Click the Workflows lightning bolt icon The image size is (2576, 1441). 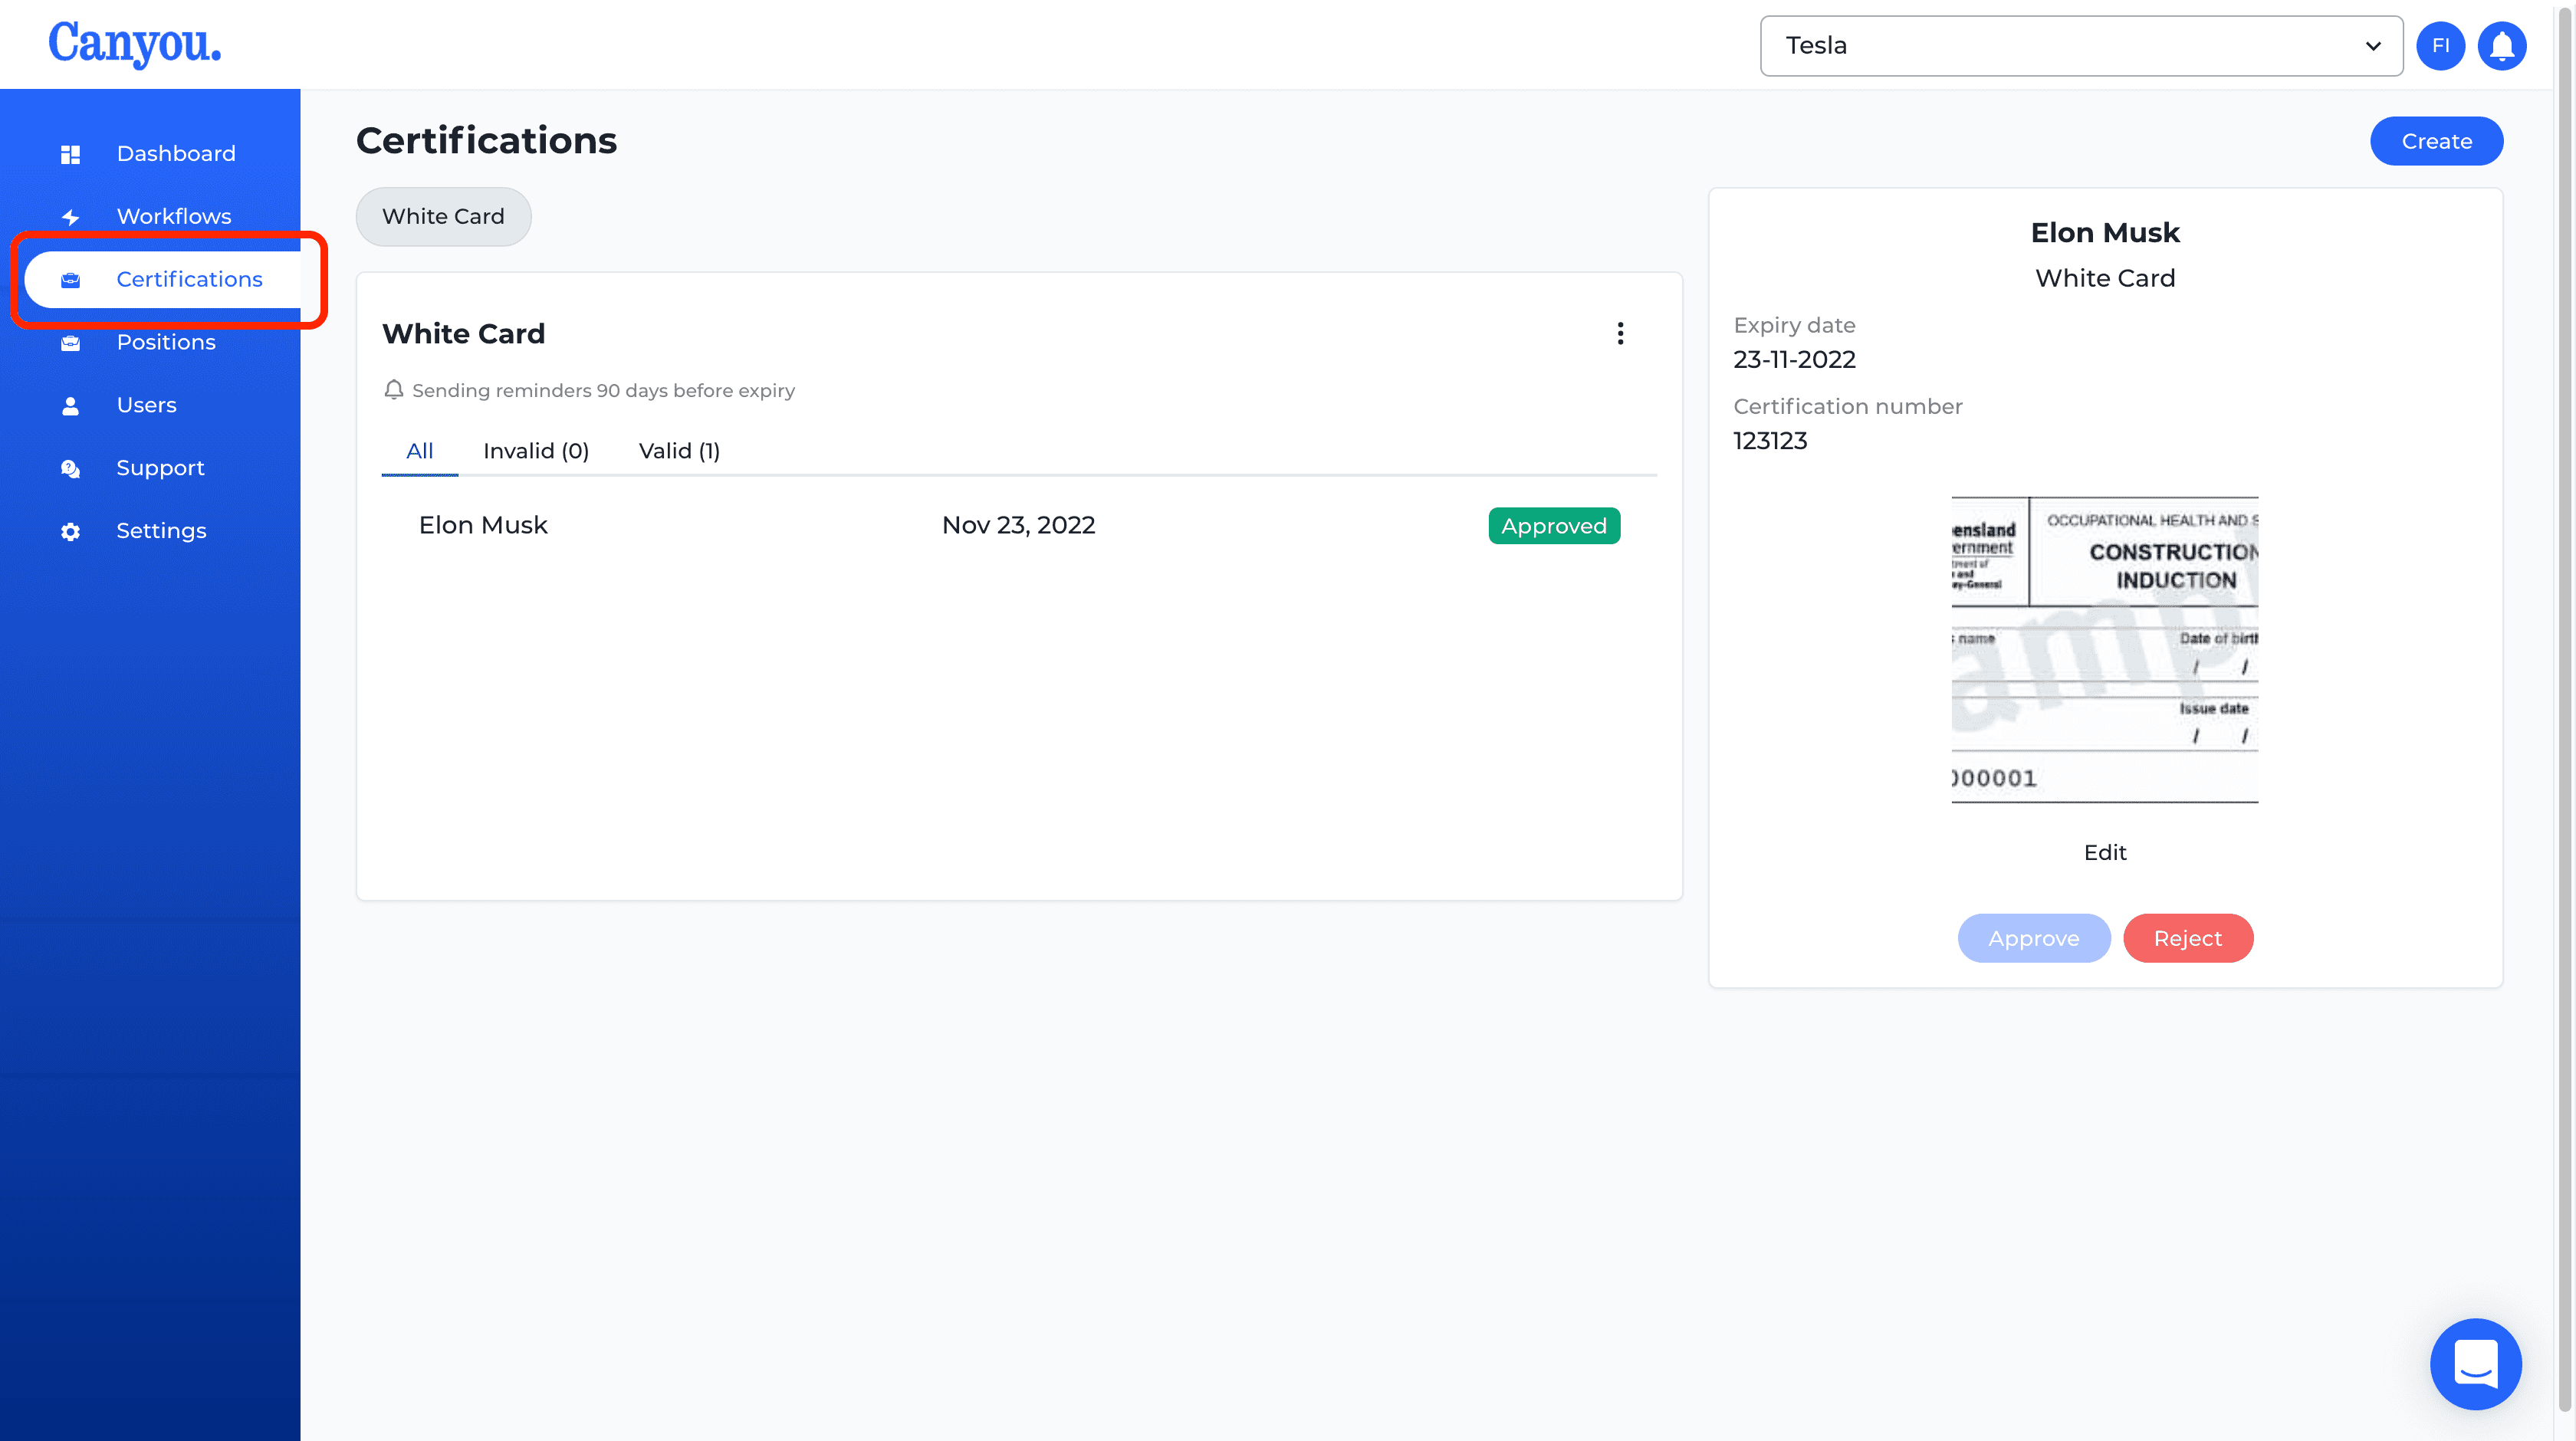point(70,217)
